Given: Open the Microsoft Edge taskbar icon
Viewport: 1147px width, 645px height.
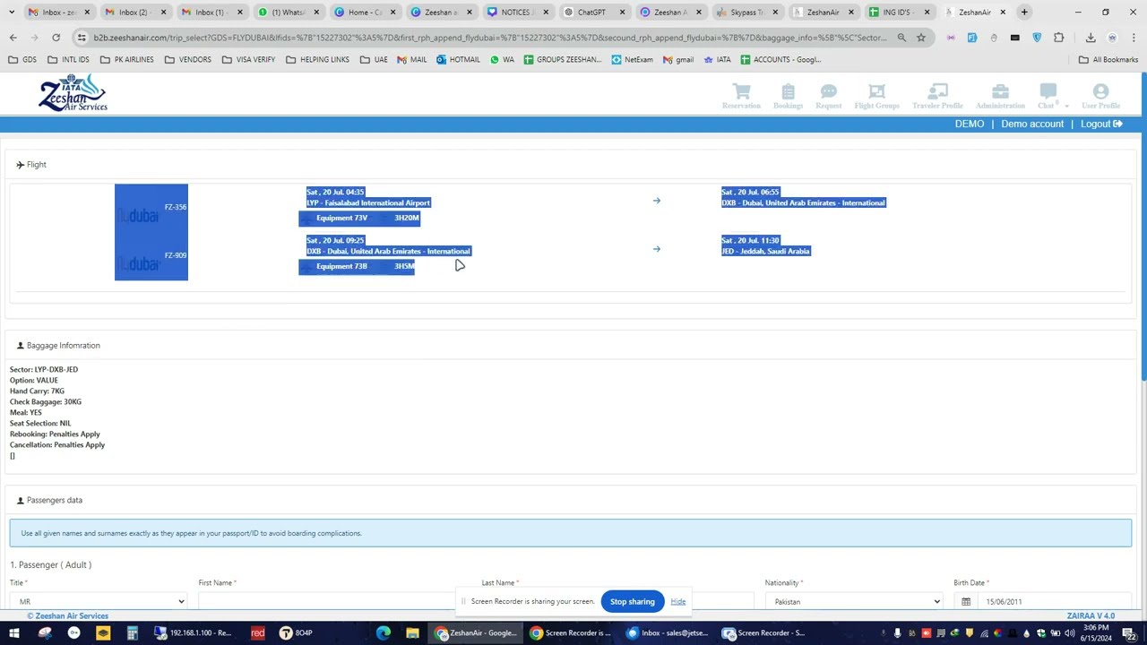Looking at the screenshot, I should [384, 633].
